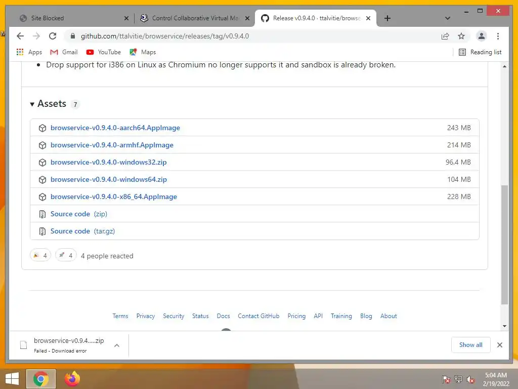
Task: Click Chrome in the taskbar
Action: [x=41, y=379]
